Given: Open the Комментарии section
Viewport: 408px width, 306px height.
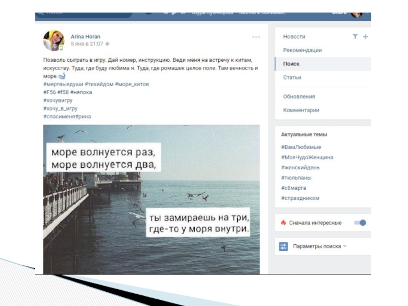Looking at the screenshot, I should [x=301, y=110].
